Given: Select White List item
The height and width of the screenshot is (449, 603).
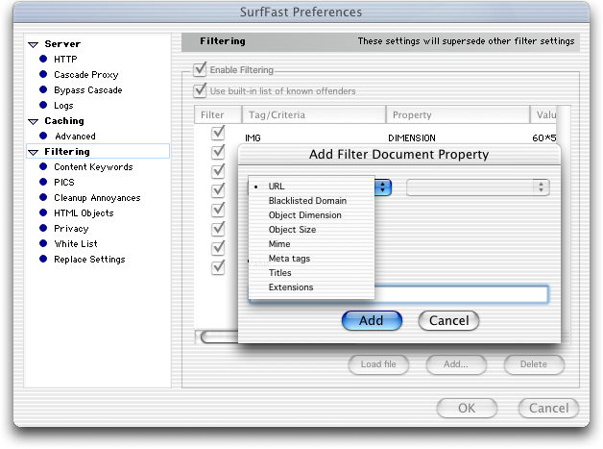Looking at the screenshot, I should 76,244.
